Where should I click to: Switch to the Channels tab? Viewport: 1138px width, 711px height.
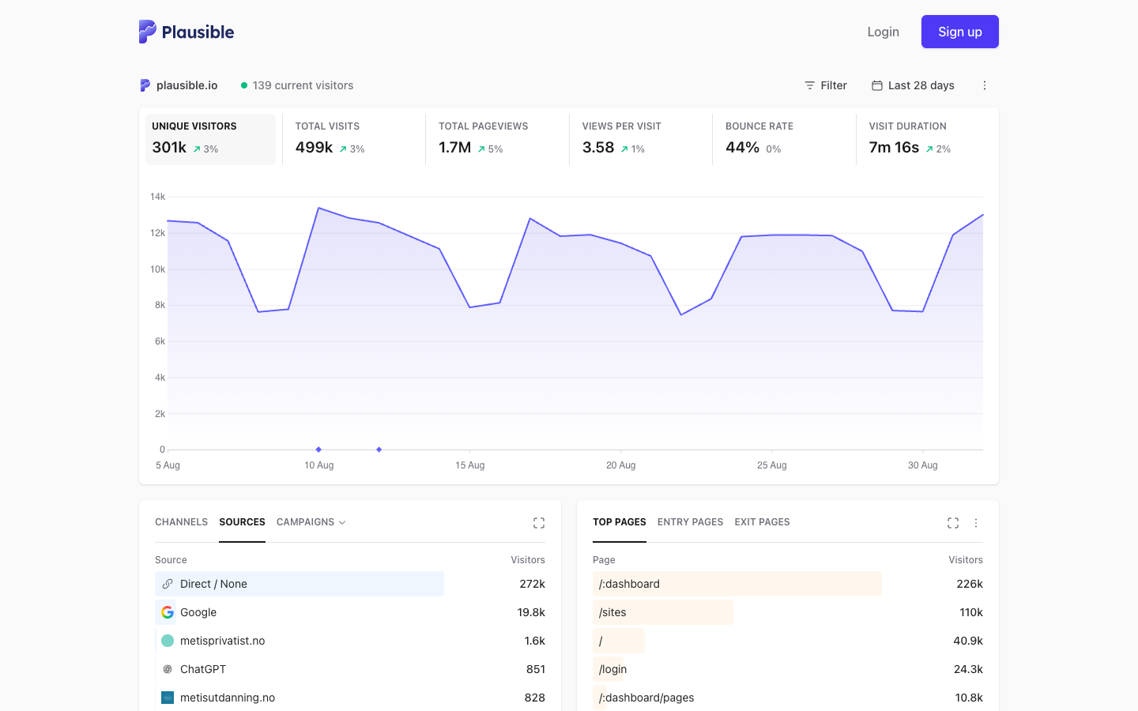181,522
